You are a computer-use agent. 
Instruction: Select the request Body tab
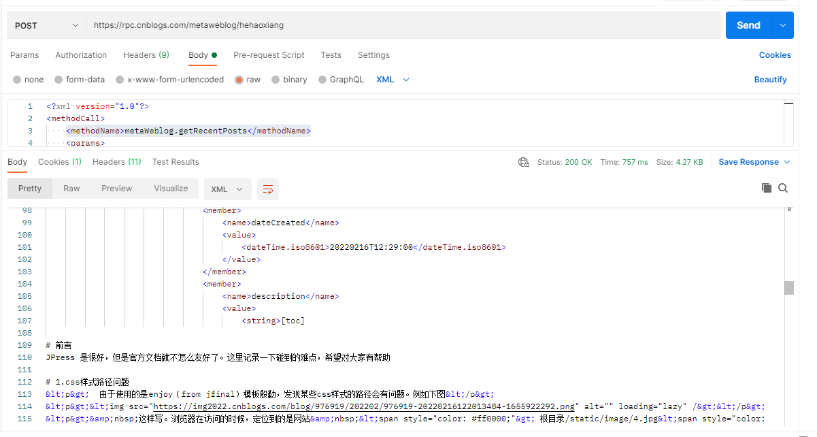(203, 55)
